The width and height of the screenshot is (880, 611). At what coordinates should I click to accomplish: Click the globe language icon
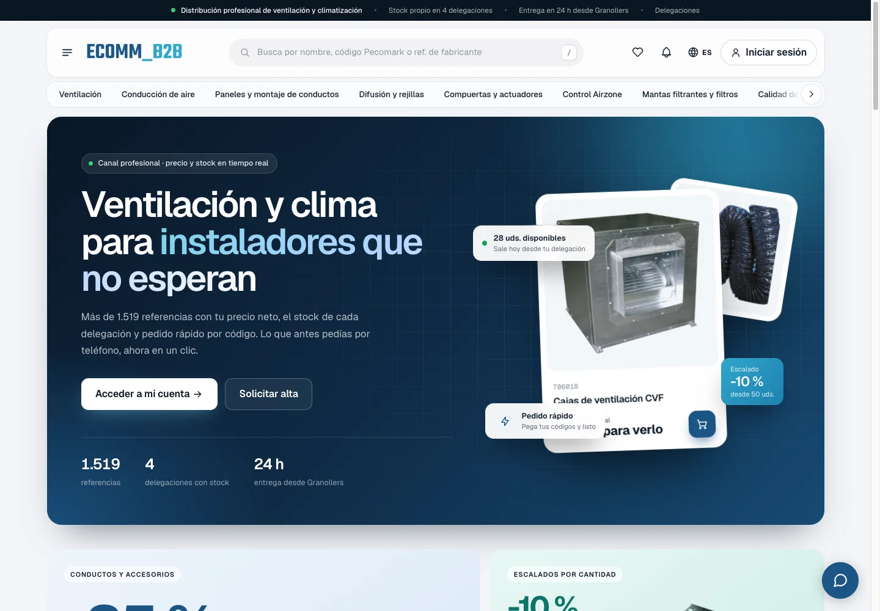(x=693, y=53)
